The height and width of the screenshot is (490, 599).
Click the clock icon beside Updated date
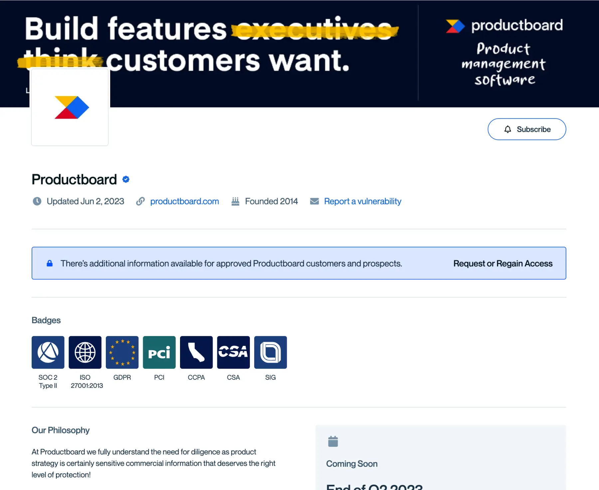[x=37, y=201]
